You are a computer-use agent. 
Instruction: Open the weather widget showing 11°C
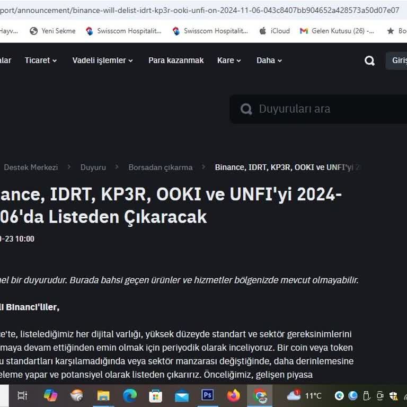[304, 395]
